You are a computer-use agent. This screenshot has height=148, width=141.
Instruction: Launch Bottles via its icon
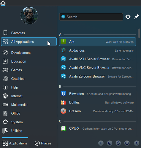tap(63, 102)
